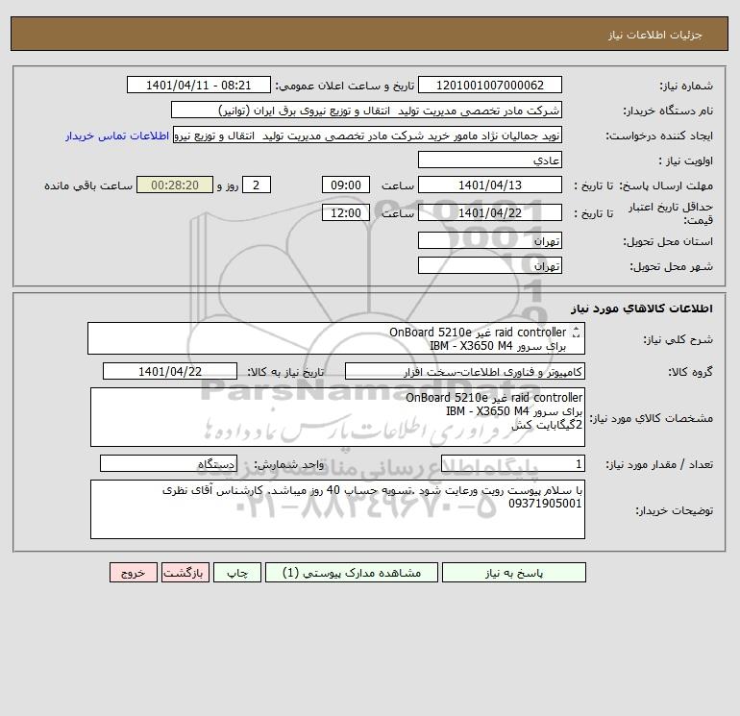Click the 'جزئیات اطلاعات نیاز' header title
This screenshot has width=740, height=716.
655,35
